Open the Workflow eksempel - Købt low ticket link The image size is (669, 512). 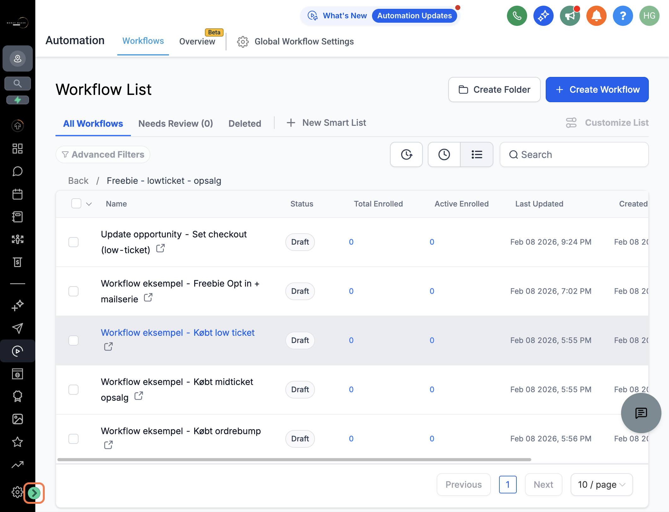tap(178, 333)
